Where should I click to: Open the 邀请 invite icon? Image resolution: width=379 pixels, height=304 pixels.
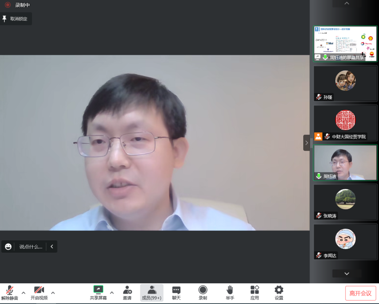click(x=127, y=293)
